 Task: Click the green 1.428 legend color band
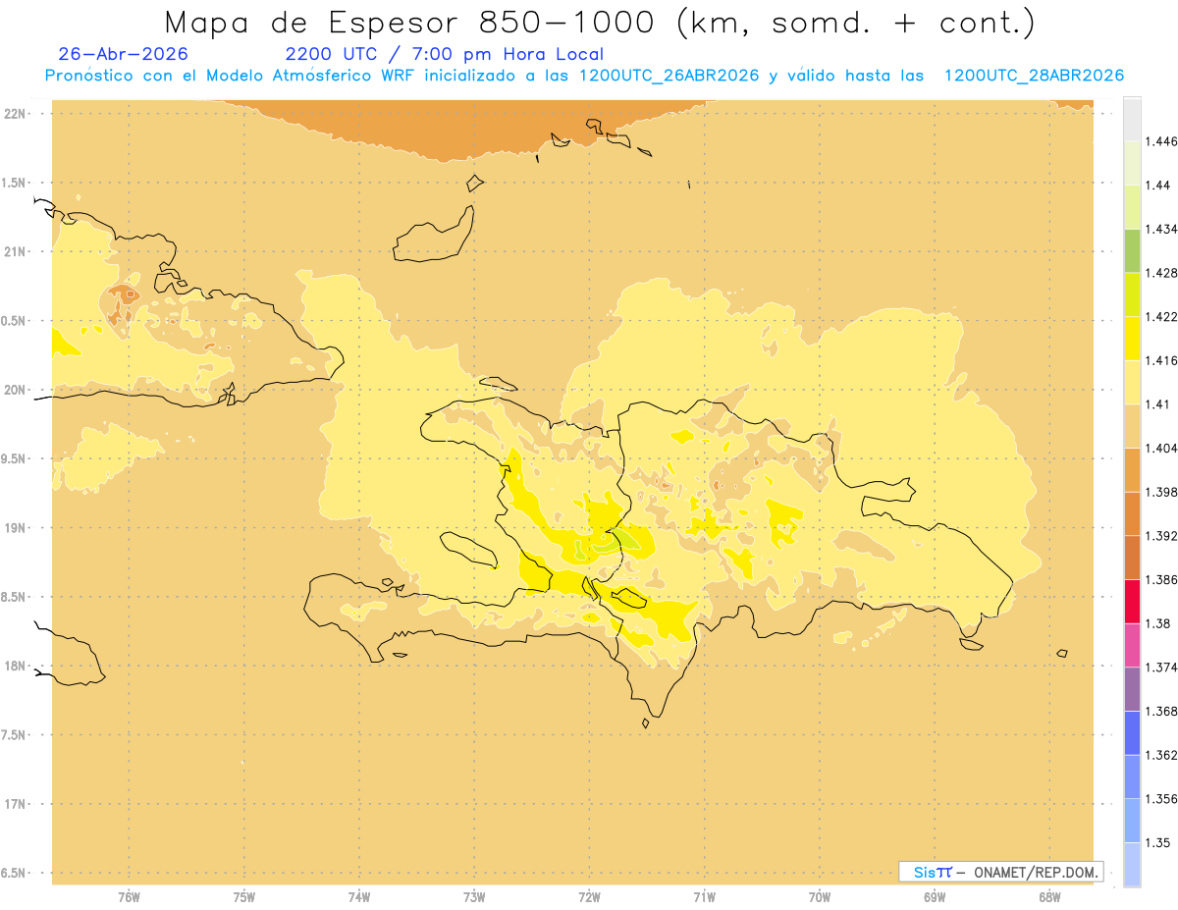click(1132, 250)
